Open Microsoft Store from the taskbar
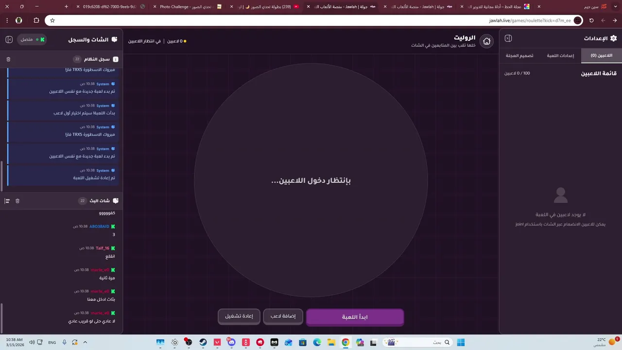The width and height of the screenshot is (622, 350). point(303,342)
